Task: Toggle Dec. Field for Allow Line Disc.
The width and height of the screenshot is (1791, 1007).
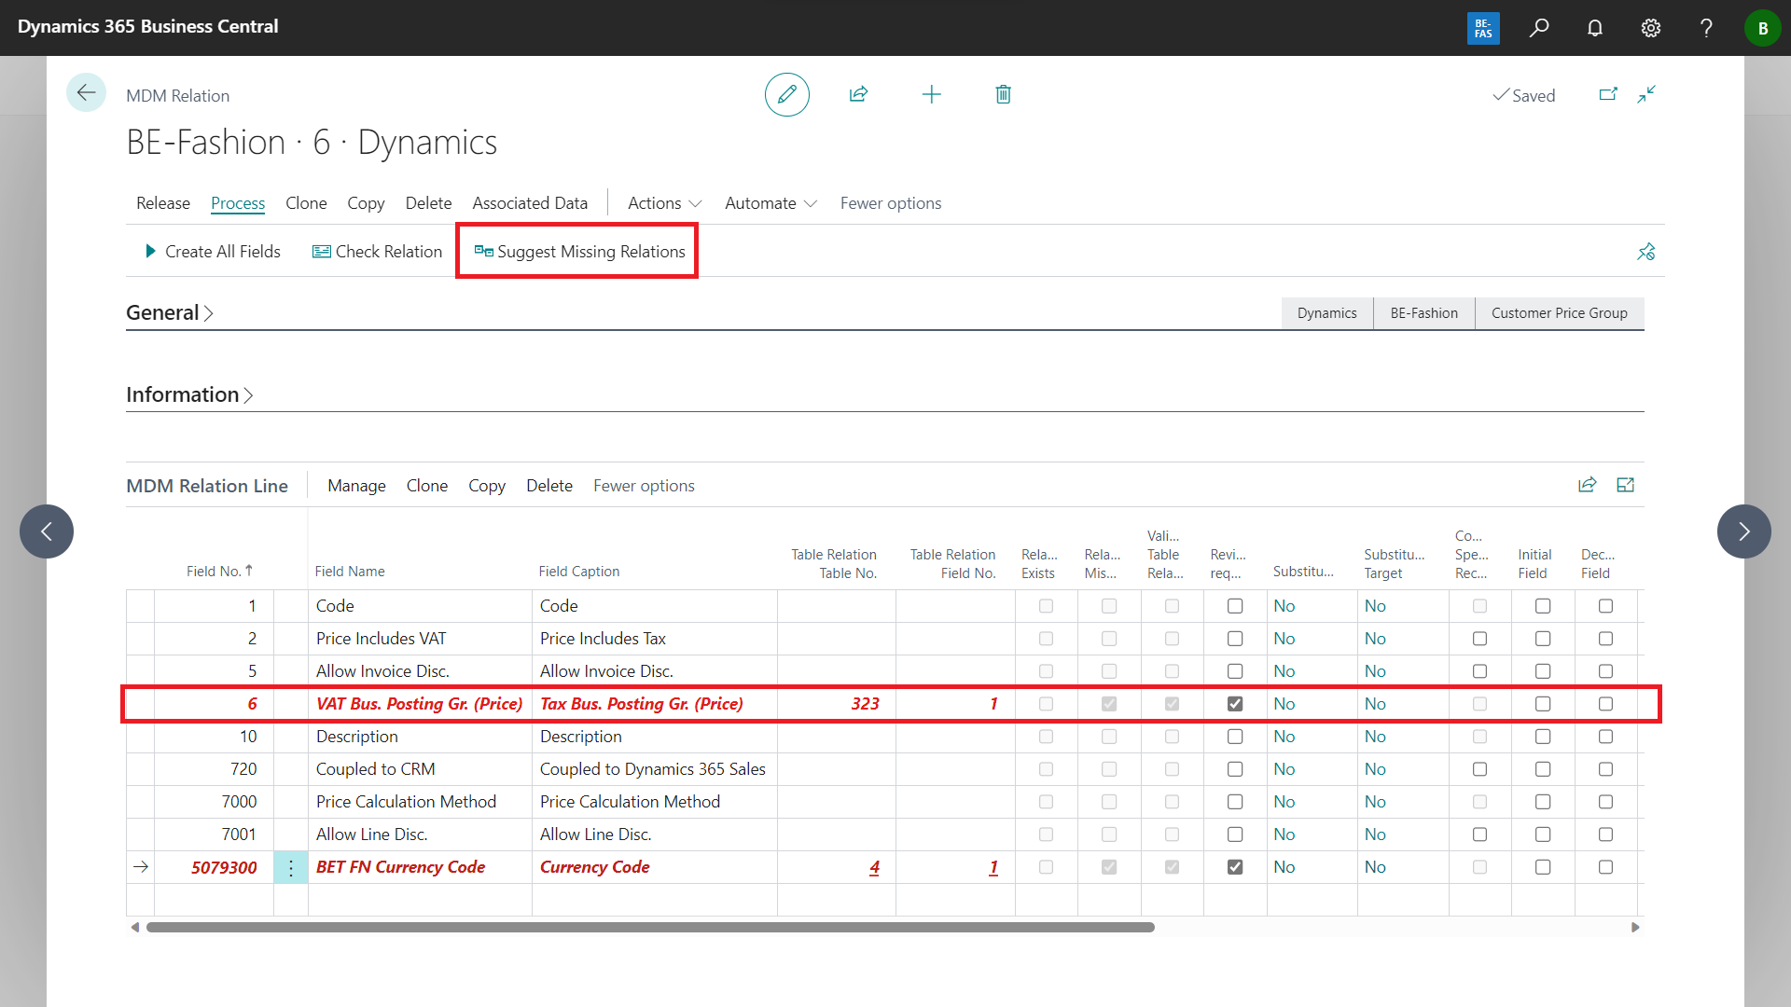Action: coord(1605,835)
